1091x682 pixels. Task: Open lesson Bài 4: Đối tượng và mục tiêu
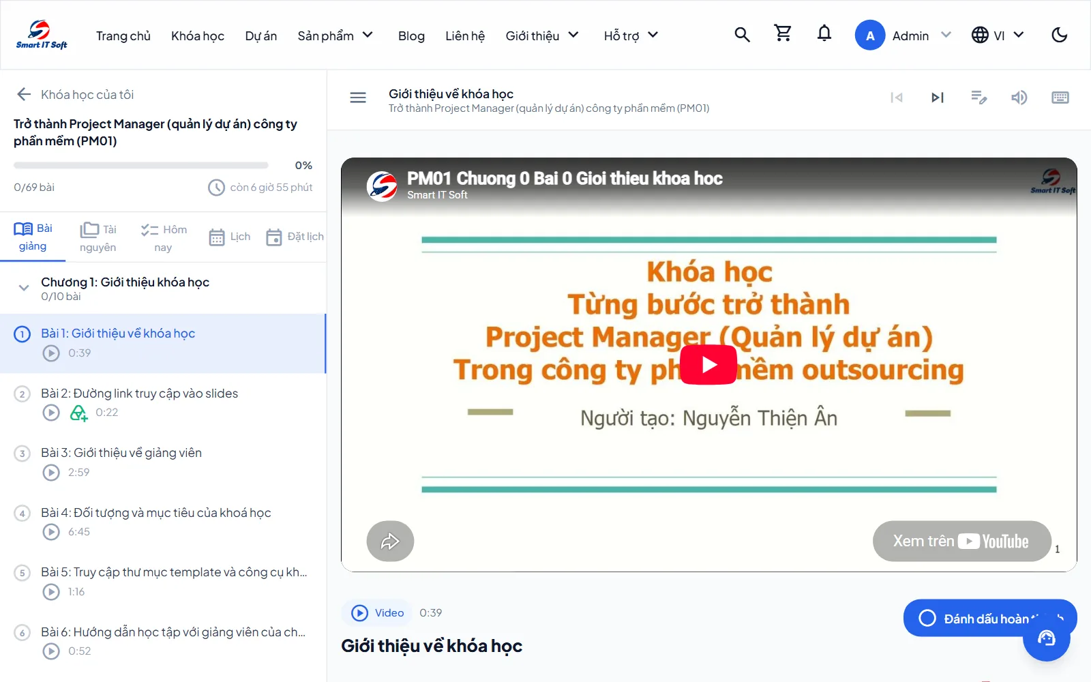[x=163, y=522]
